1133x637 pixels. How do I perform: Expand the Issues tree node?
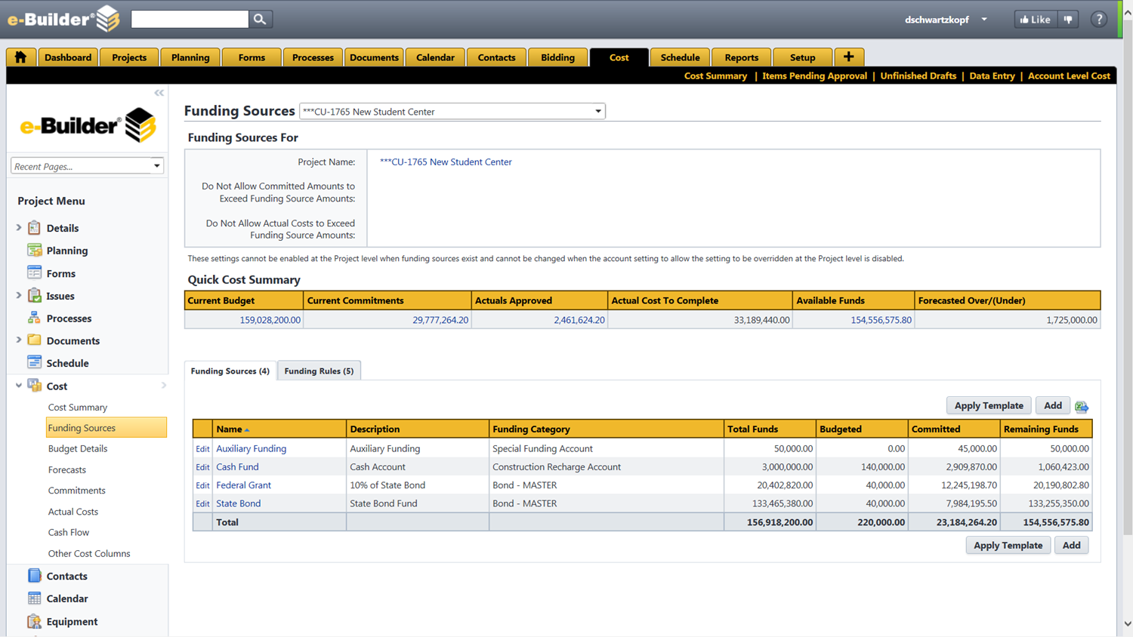[x=19, y=295]
